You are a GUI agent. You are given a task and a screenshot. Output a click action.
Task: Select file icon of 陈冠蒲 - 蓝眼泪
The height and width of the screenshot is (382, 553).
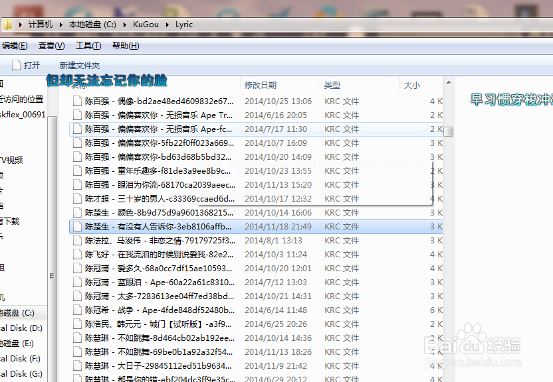[x=77, y=282]
